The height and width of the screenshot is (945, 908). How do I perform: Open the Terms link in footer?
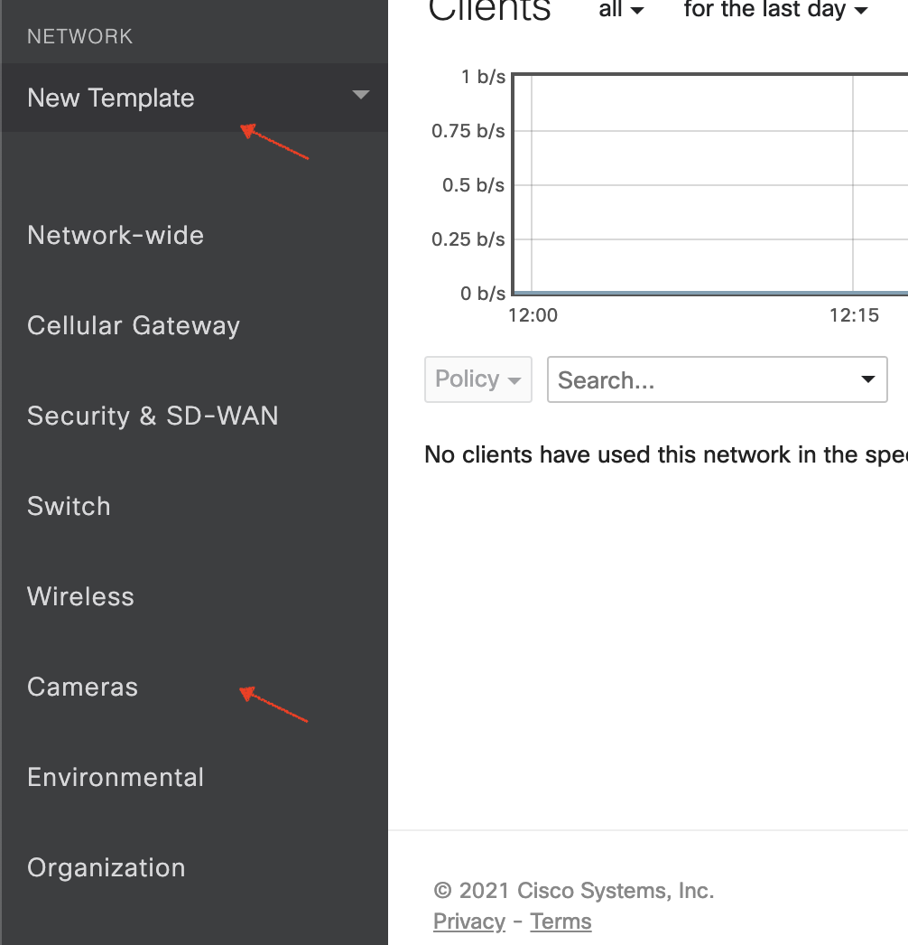pyautogui.click(x=561, y=922)
